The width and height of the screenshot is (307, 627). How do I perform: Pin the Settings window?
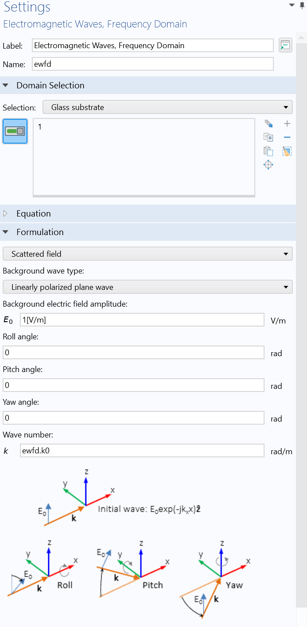[302, 5]
